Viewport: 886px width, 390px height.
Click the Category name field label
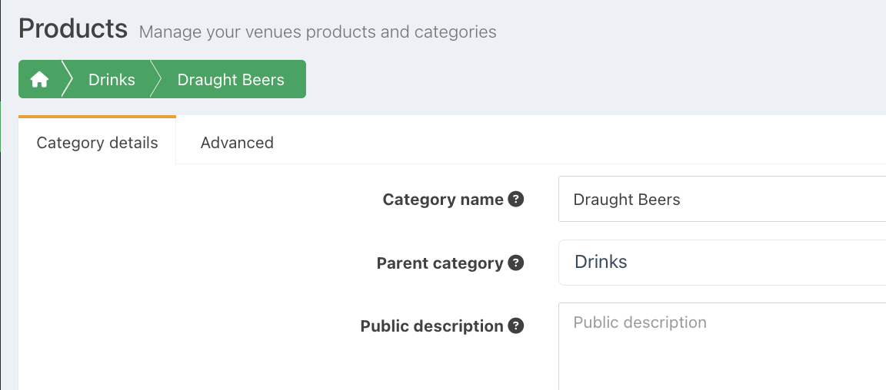click(x=443, y=200)
